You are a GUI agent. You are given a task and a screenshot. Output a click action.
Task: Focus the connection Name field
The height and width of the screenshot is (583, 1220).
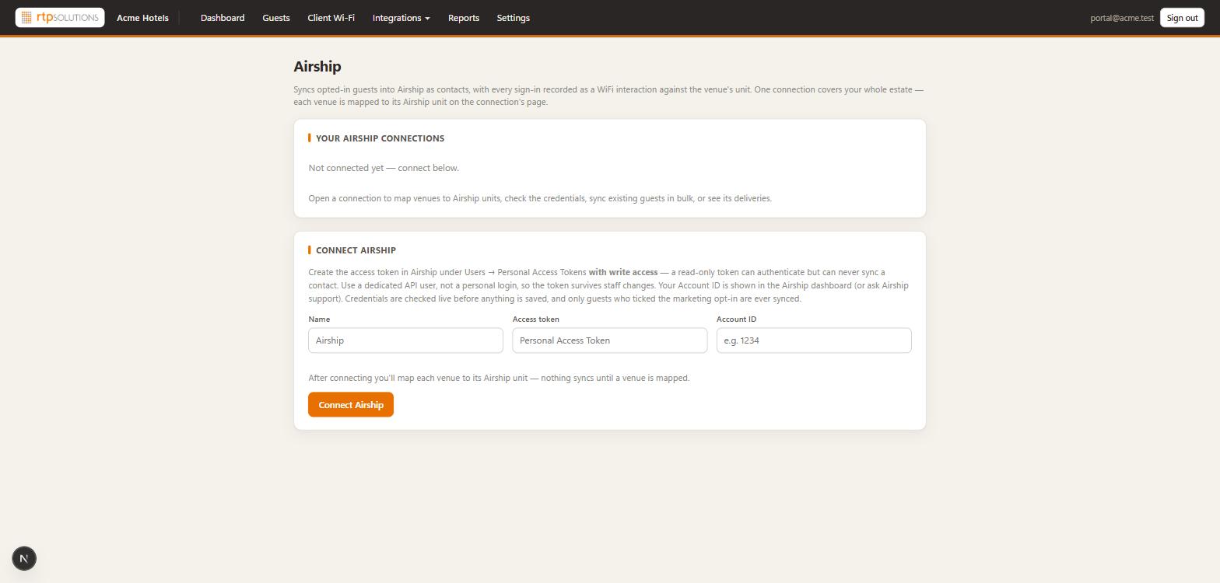pyautogui.click(x=405, y=340)
